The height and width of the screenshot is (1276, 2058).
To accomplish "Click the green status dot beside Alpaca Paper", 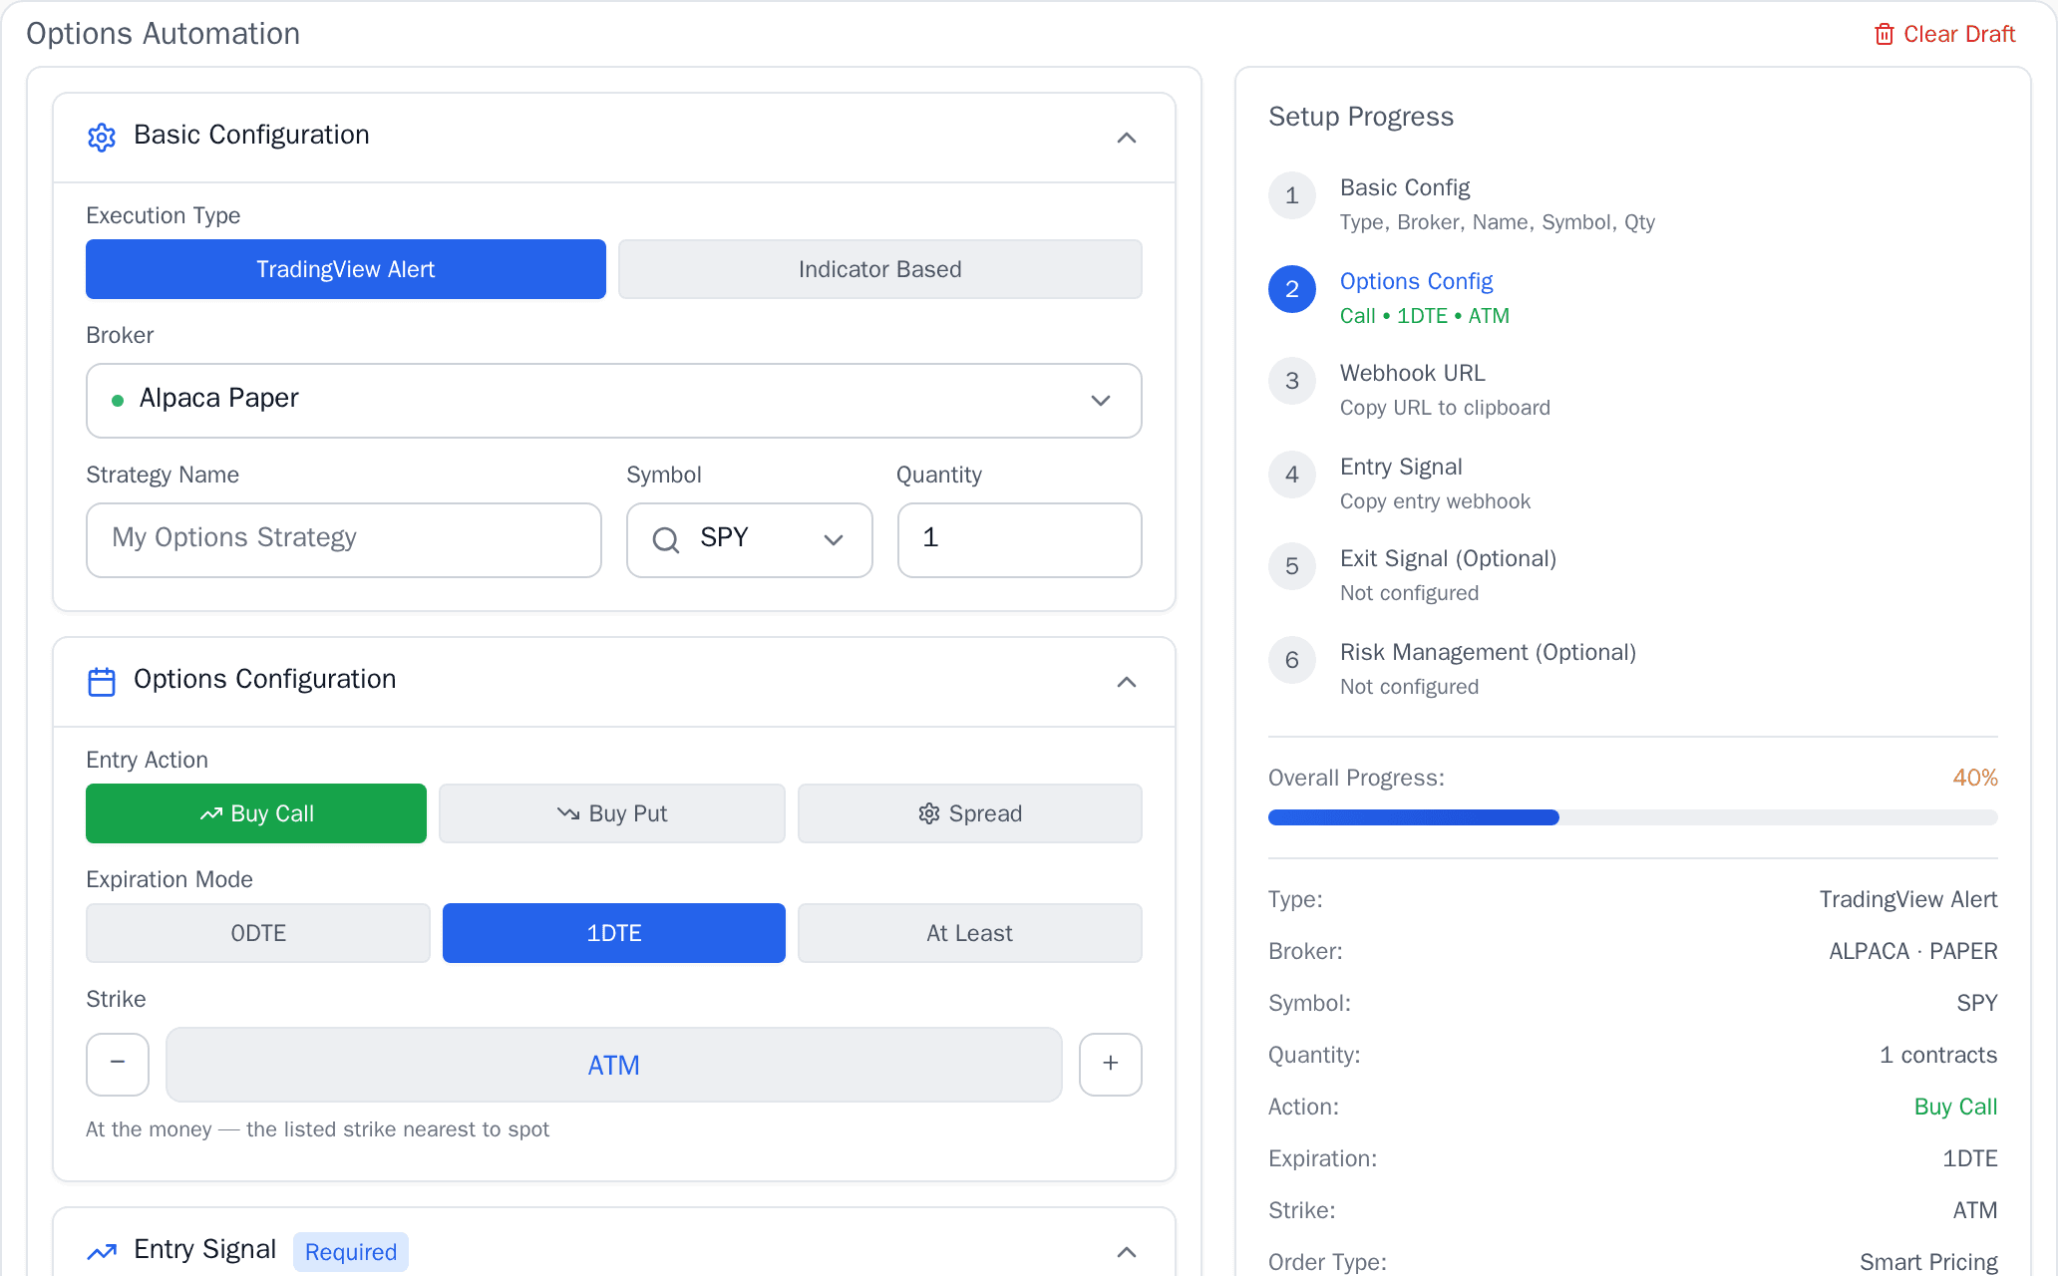I will point(118,400).
